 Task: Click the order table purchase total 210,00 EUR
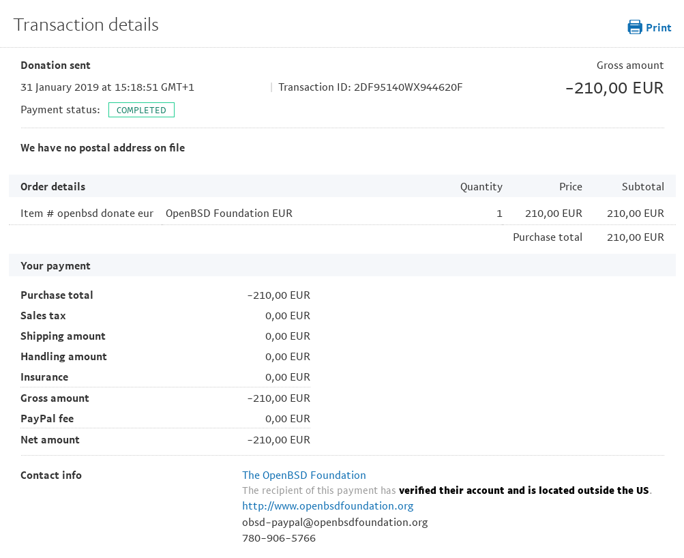pyautogui.click(x=635, y=237)
